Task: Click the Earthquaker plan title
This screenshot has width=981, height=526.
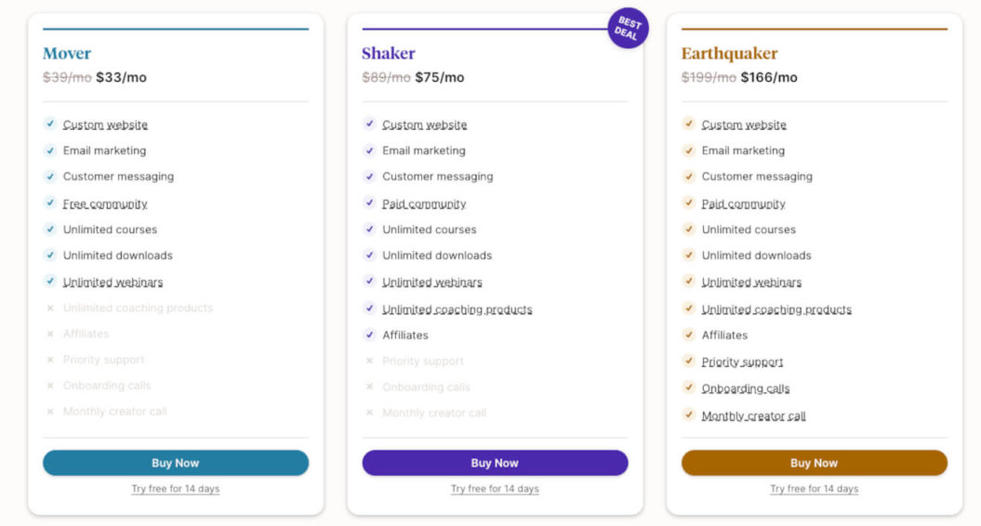Action: click(x=729, y=53)
